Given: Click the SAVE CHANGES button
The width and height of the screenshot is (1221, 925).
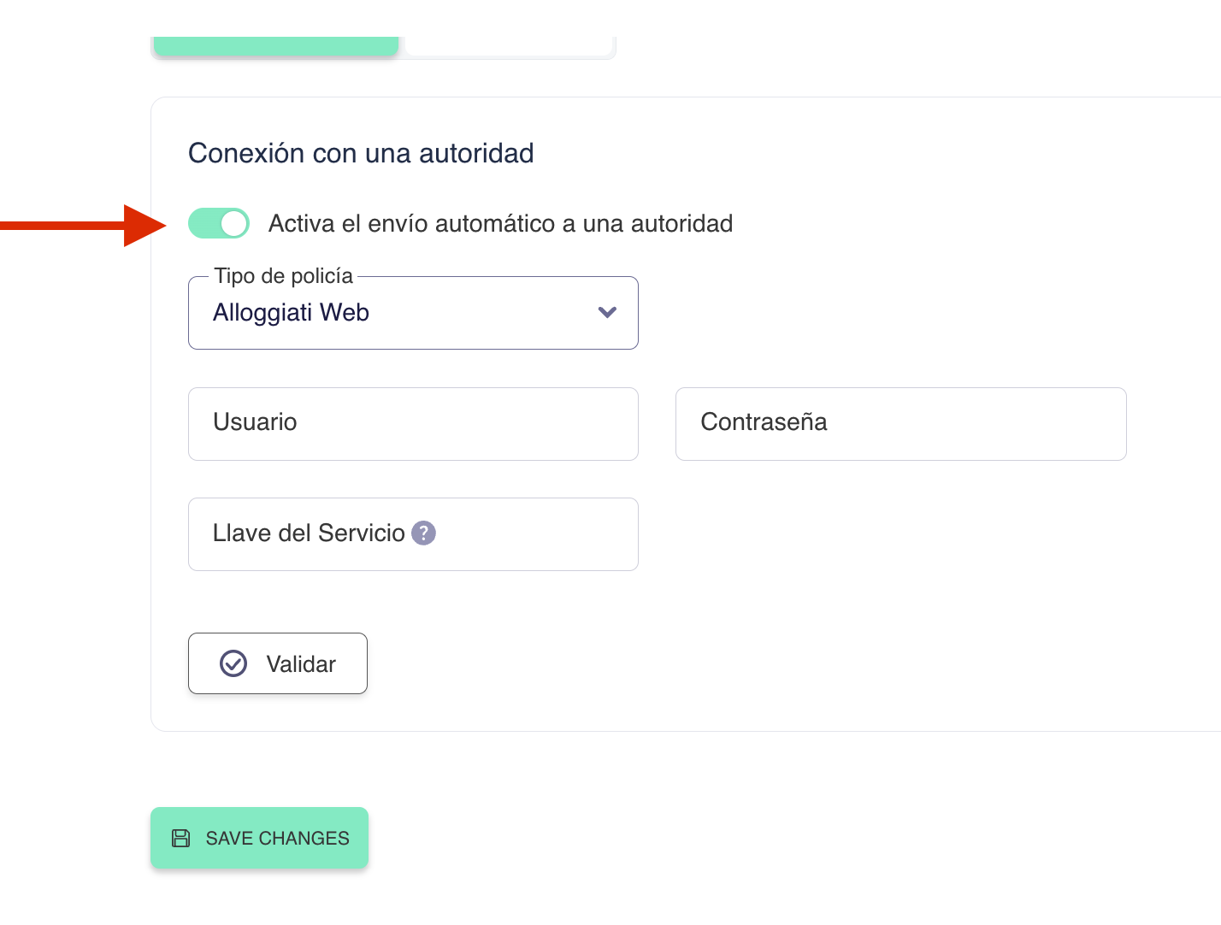Looking at the screenshot, I should point(259,838).
